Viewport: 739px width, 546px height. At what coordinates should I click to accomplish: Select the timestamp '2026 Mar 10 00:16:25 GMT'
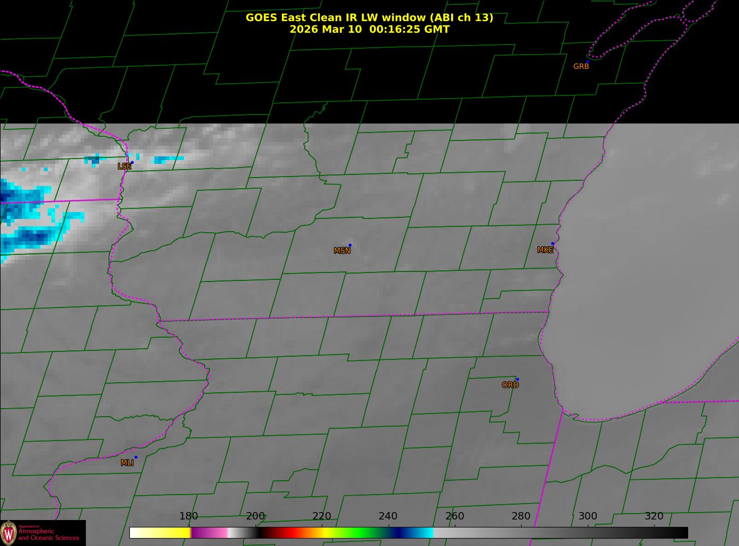[x=369, y=29]
